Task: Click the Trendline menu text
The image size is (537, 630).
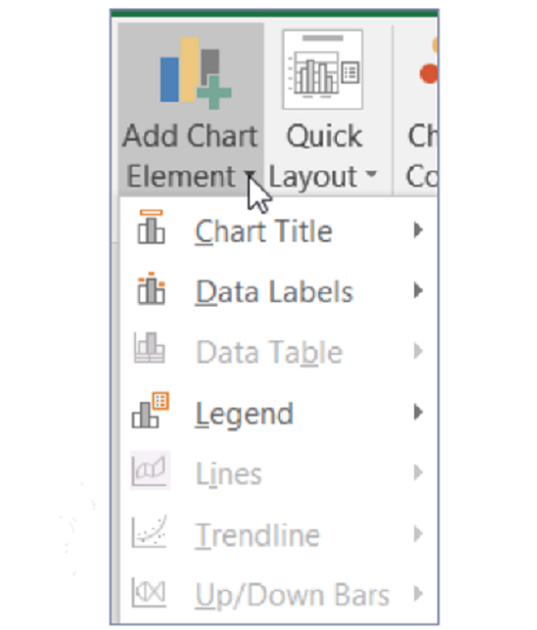Action: click(257, 535)
